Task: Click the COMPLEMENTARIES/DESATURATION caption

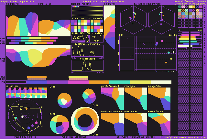Action: click(136, 137)
